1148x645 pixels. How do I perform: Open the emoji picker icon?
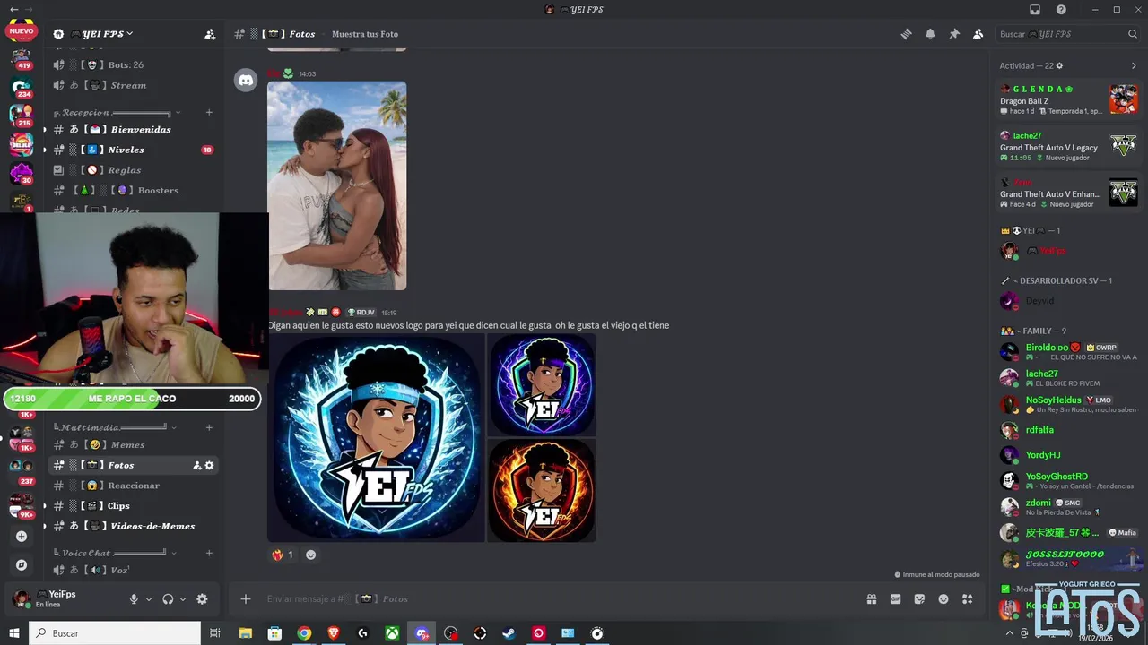point(944,598)
